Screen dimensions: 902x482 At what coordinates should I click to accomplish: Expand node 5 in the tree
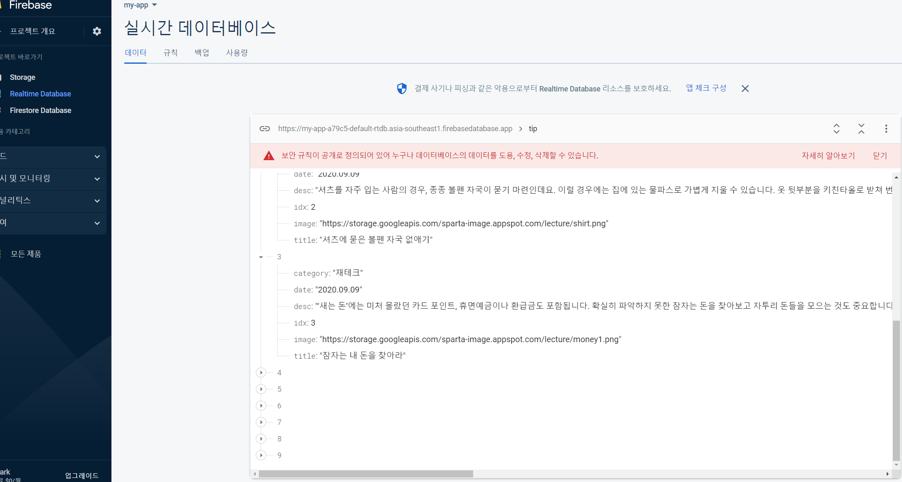pos(261,389)
